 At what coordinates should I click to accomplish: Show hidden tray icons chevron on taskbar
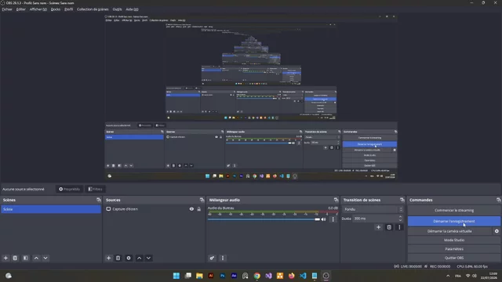pos(448,276)
